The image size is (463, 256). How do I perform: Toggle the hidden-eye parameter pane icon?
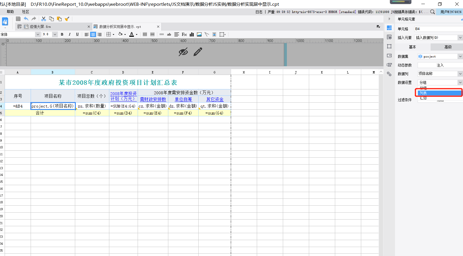[183, 52]
